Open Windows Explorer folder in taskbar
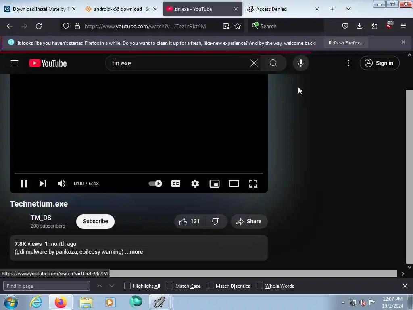This screenshot has width=413, height=310. point(86,302)
